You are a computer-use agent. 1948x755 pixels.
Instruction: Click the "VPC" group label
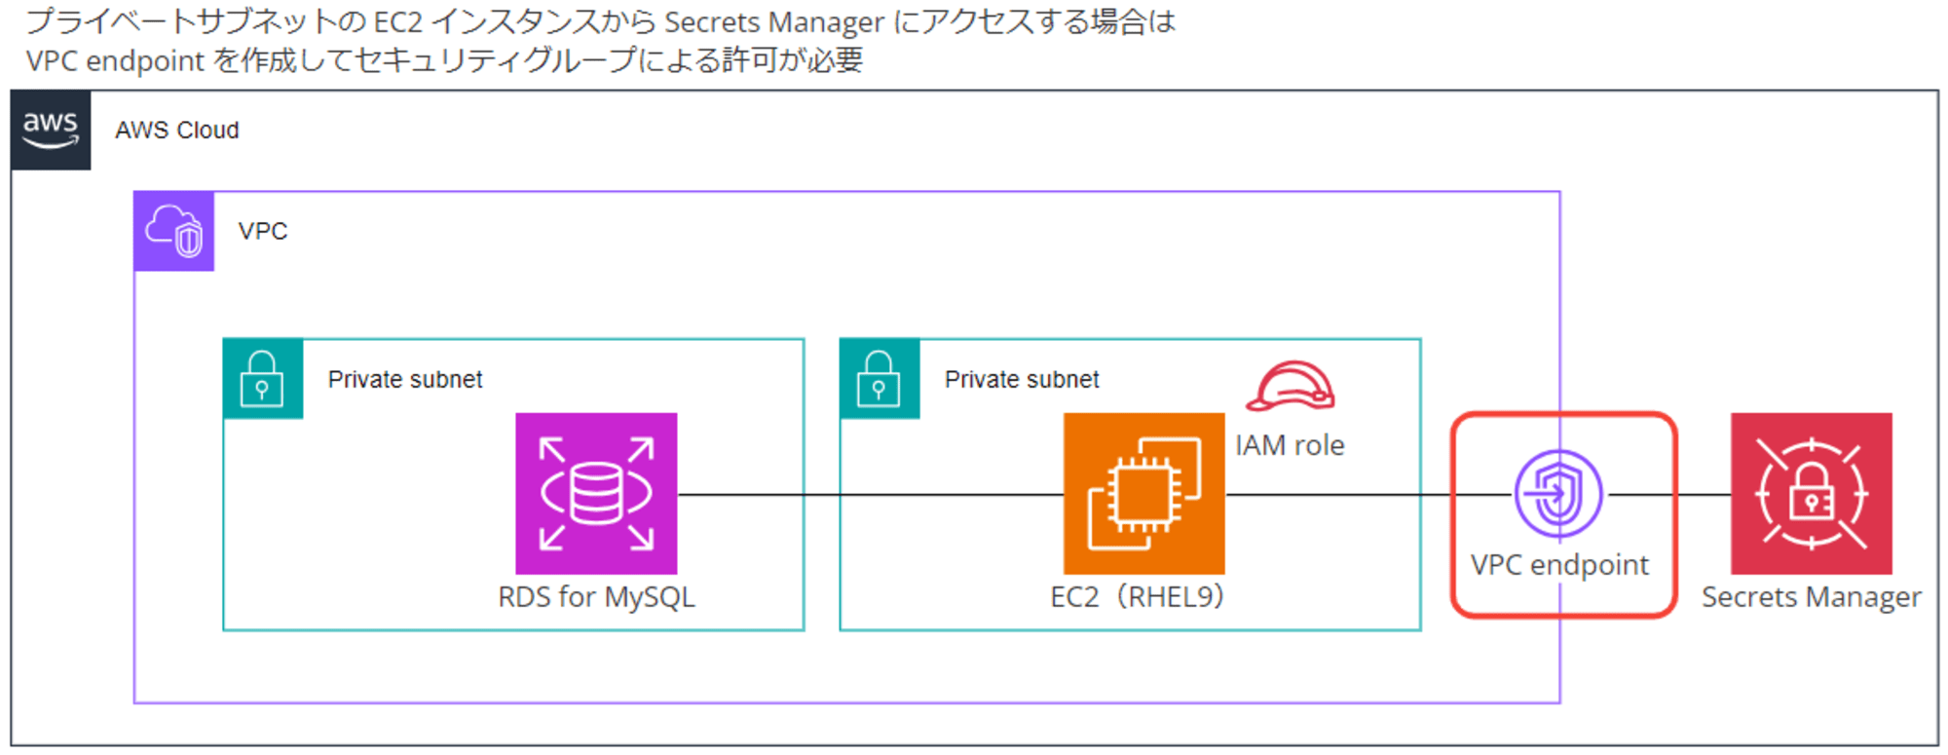[x=263, y=232]
